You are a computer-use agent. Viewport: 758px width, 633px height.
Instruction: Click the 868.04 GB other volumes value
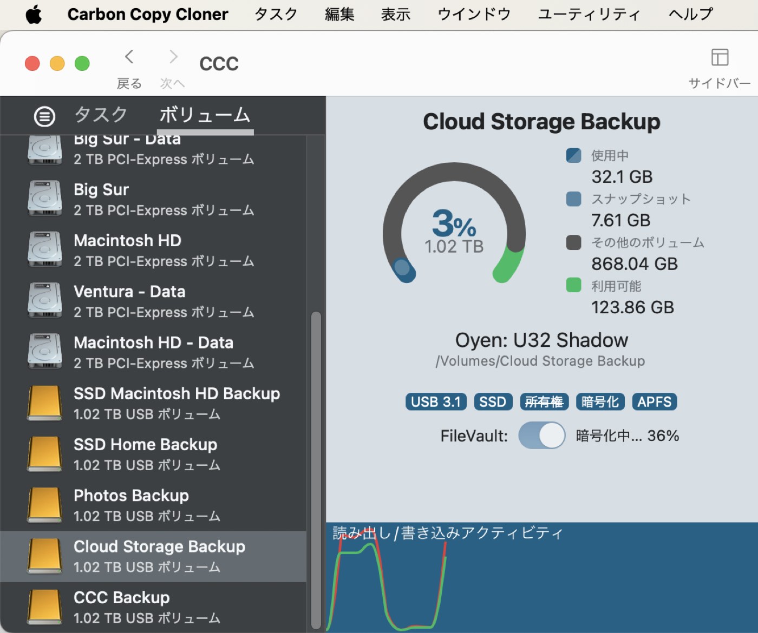635,264
